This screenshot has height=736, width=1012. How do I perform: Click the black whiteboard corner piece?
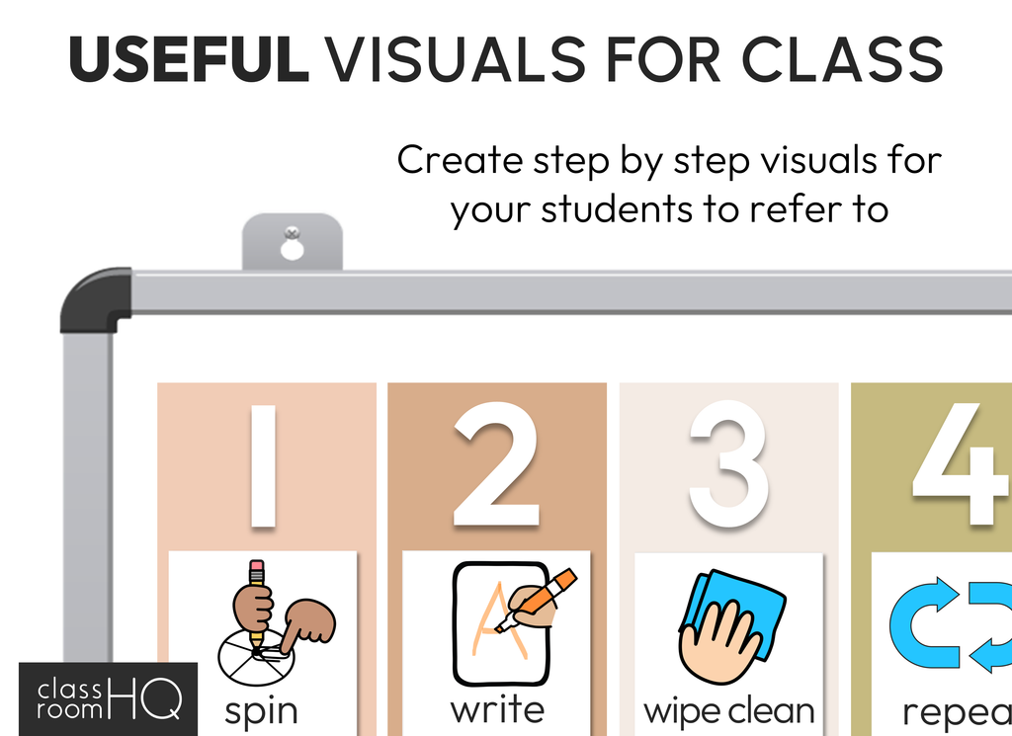pos(94,298)
